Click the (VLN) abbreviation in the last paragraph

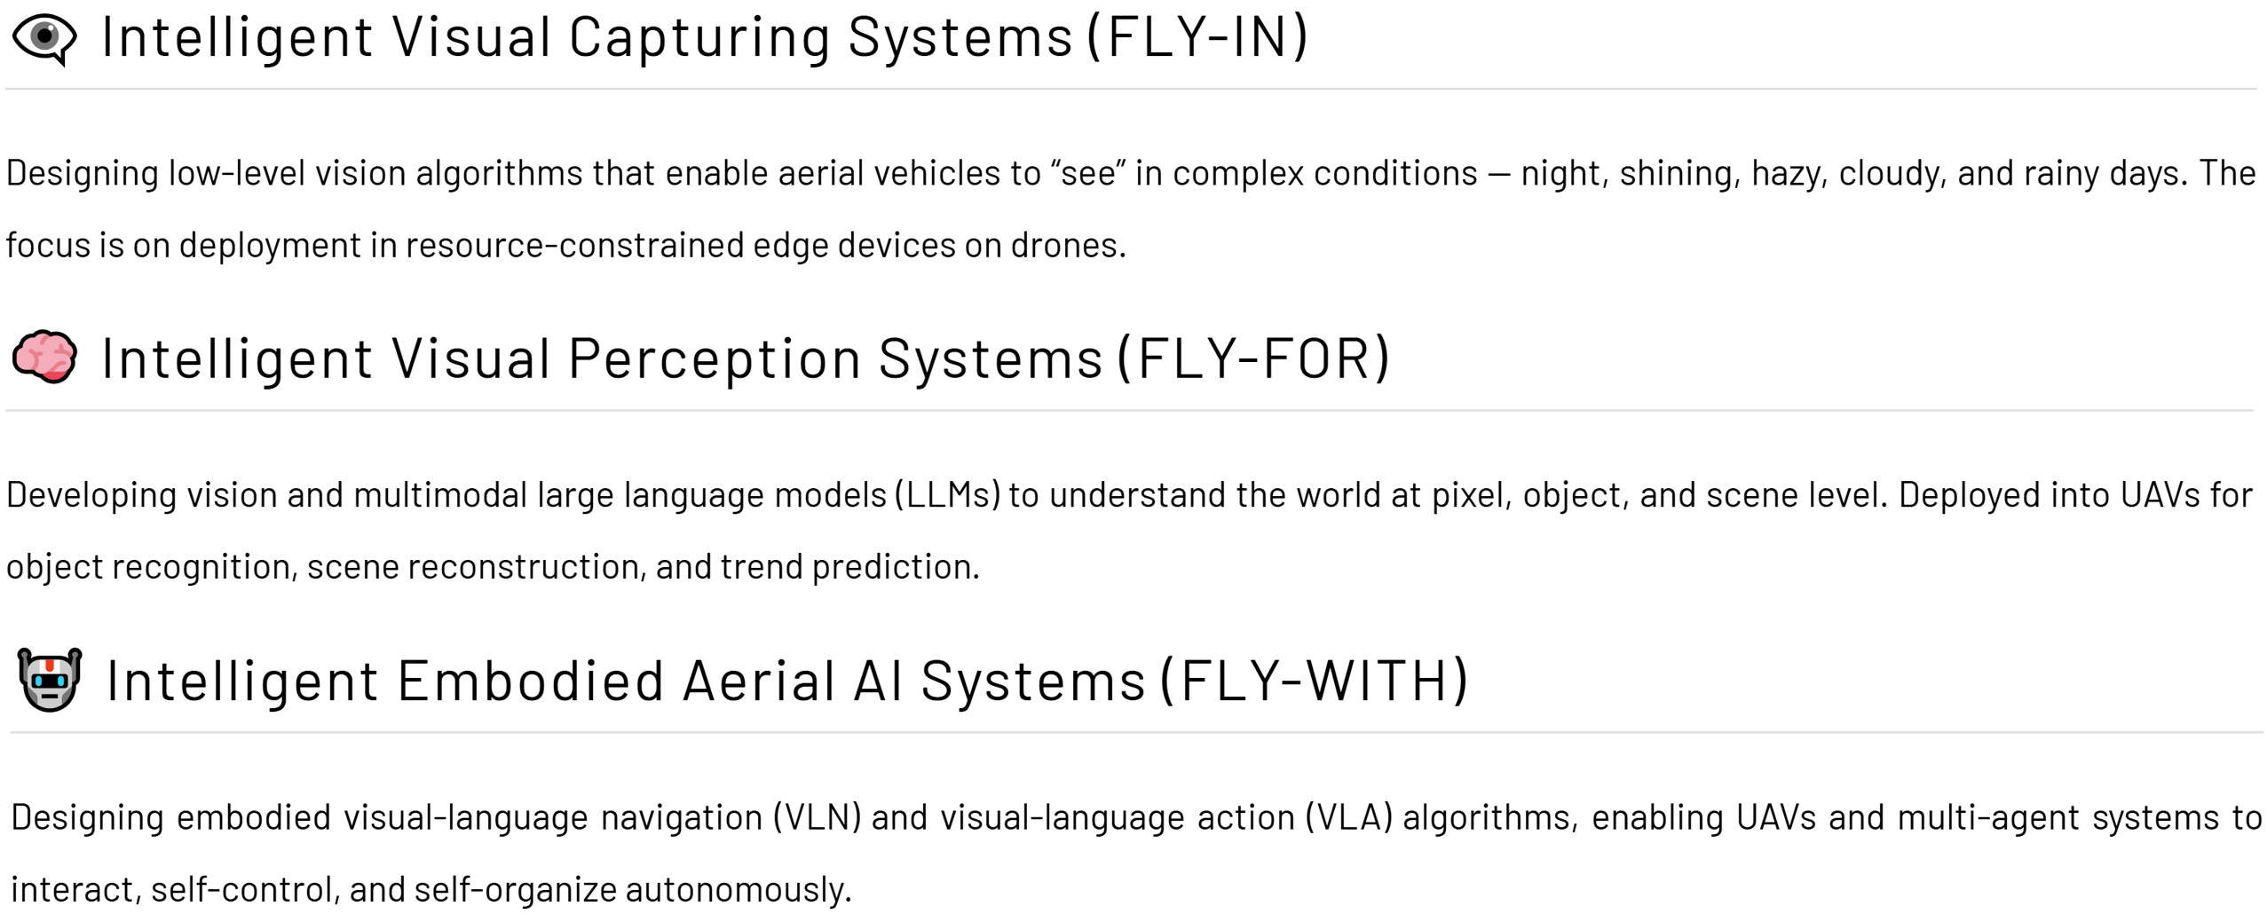[x=817, y=817]
